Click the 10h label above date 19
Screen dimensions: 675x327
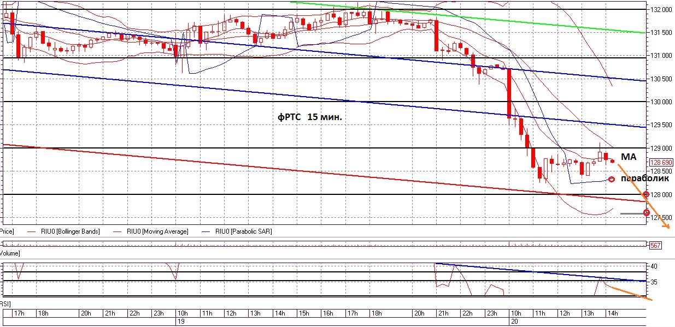tap(182, 313)
